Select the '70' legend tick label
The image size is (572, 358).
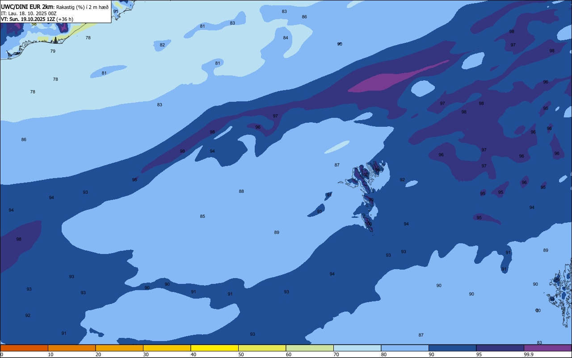click(x=336, y=354)
